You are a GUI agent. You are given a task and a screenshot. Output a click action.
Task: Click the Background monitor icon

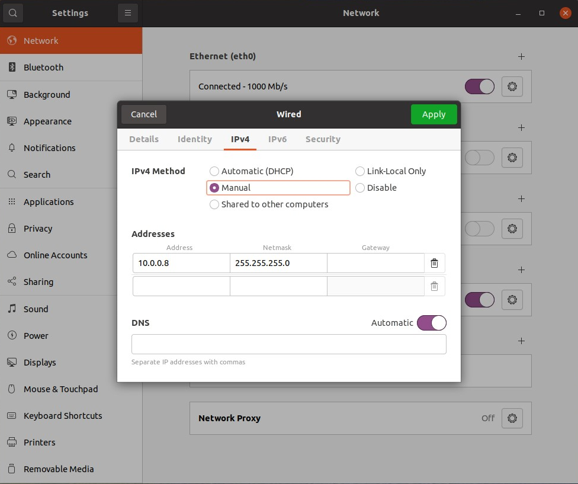12,94
